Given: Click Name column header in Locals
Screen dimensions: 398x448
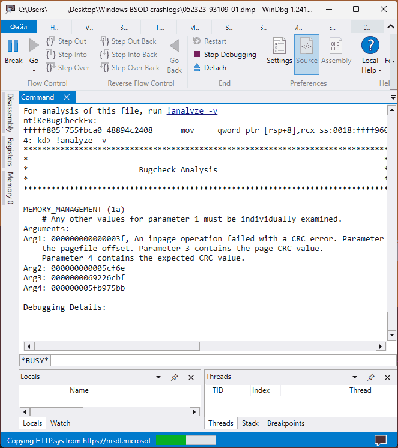Looking at the screenshot, I should coord(79,390).
